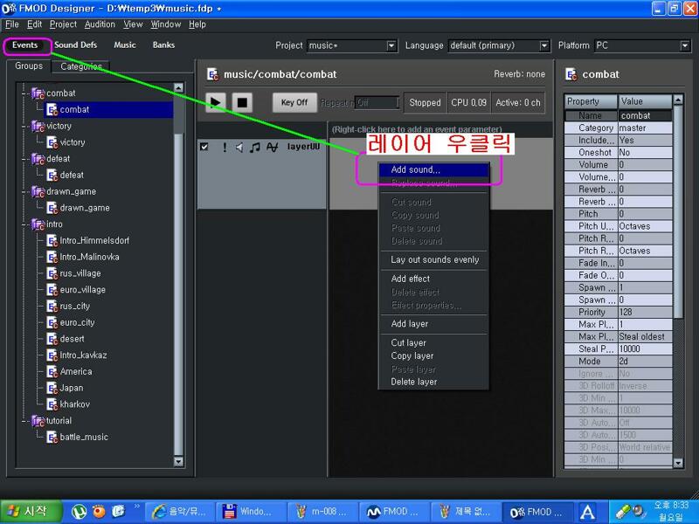Click the combat group folder icon
699x524 pixels.
38,93
